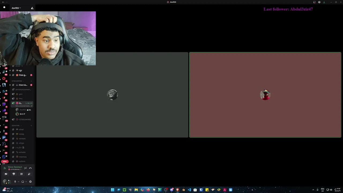Screen dimensions: 343x193
Task: Toggle the camera on or off
Action: pos(6,174)
